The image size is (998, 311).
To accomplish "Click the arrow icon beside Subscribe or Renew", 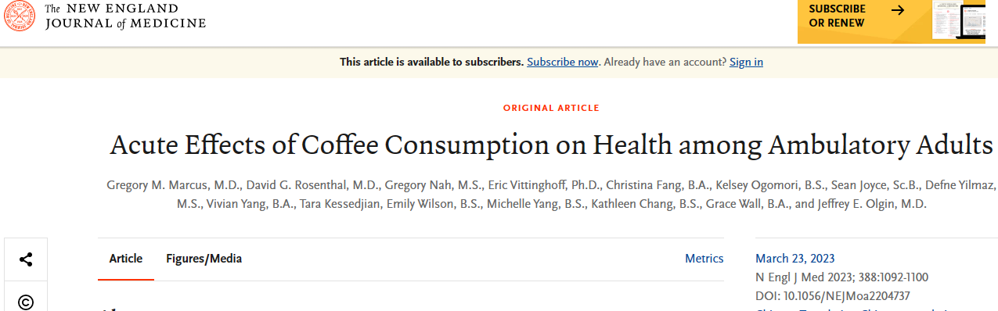I will click(x=898, y=10).
